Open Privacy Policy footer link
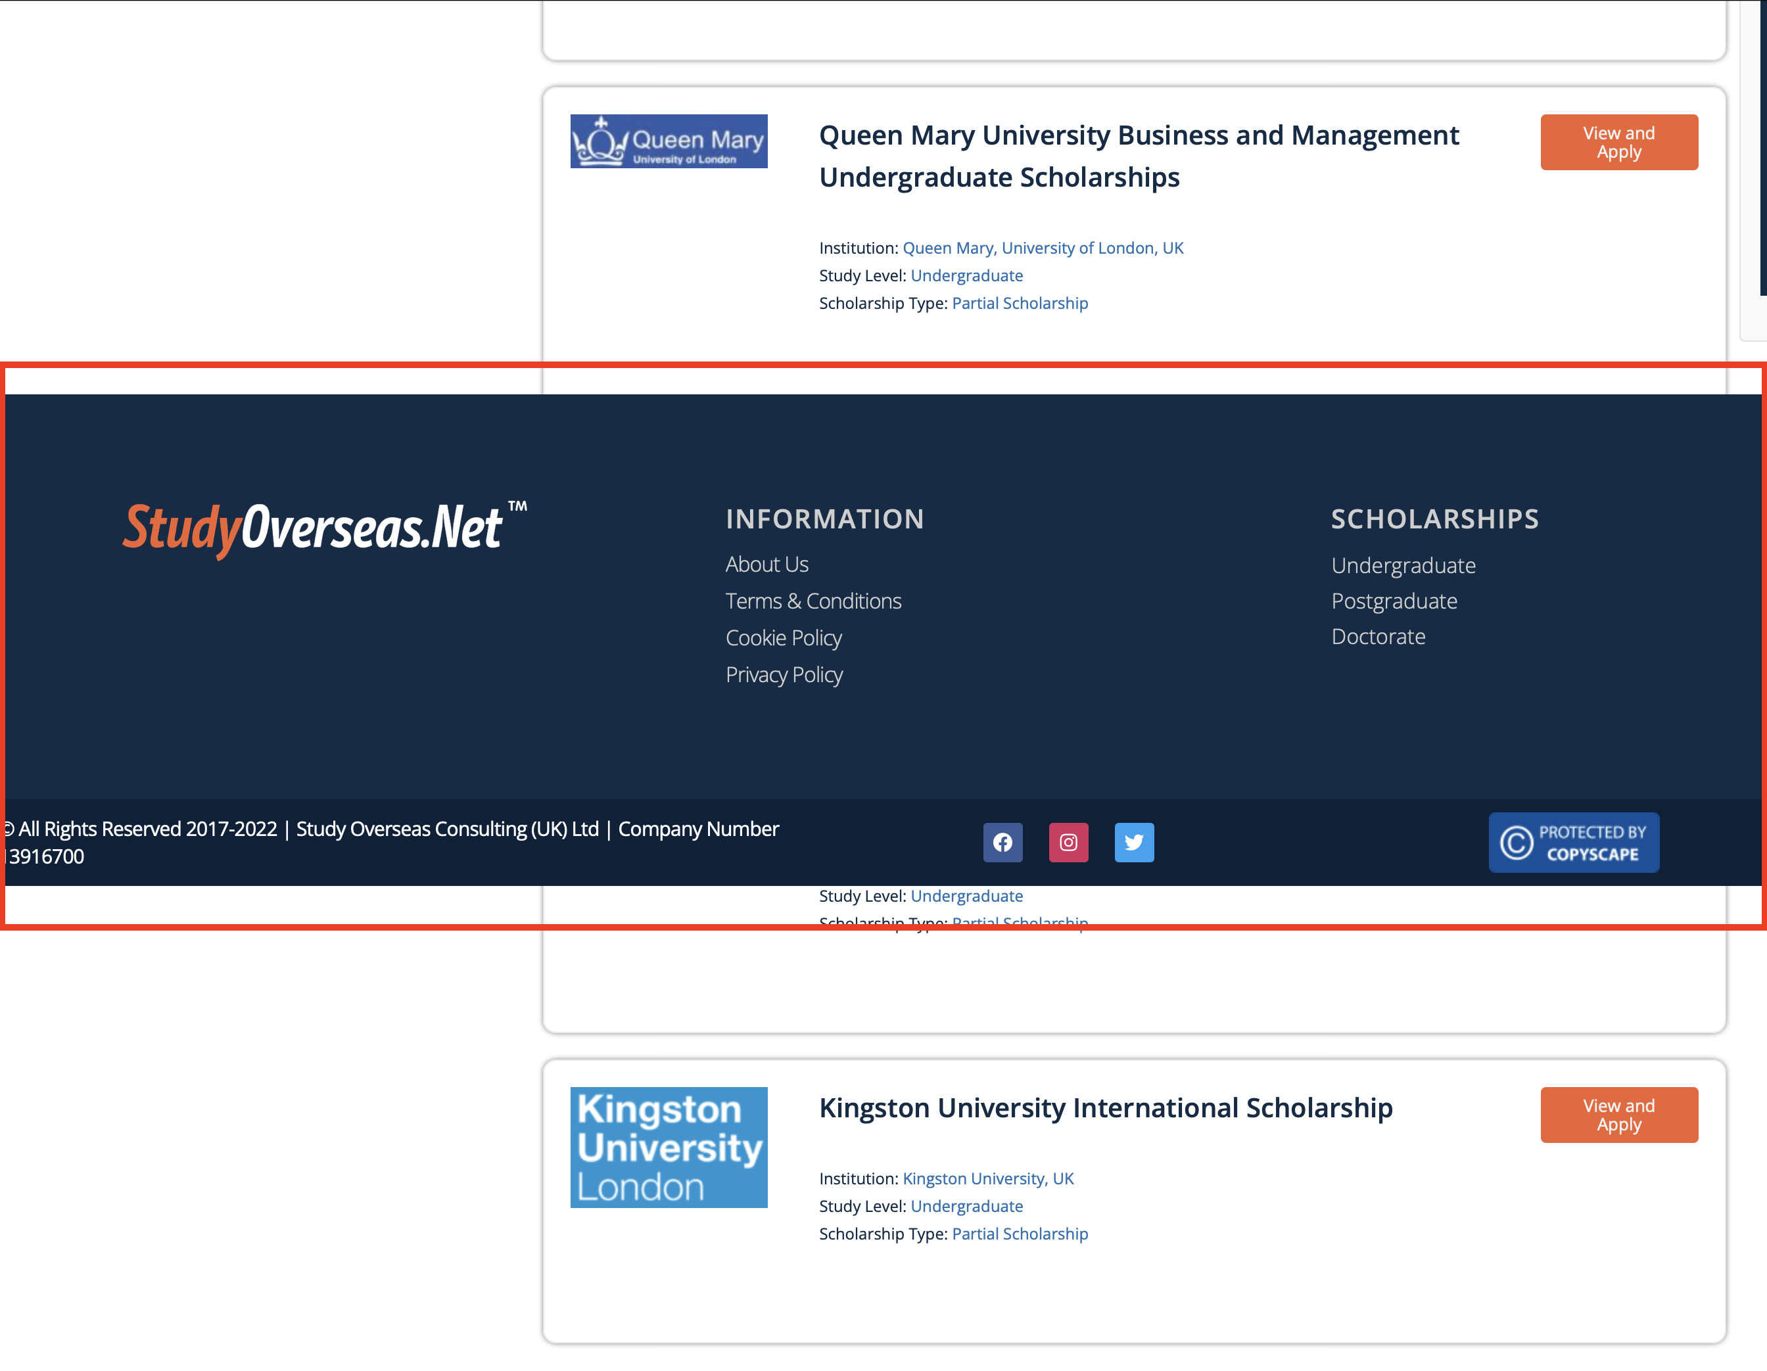The height and width of the screenshot is (1371, 1767). pyautogui.click(x=784, y=676)
